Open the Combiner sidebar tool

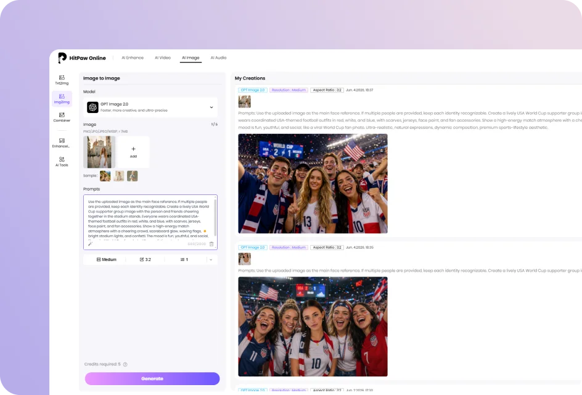62,117
